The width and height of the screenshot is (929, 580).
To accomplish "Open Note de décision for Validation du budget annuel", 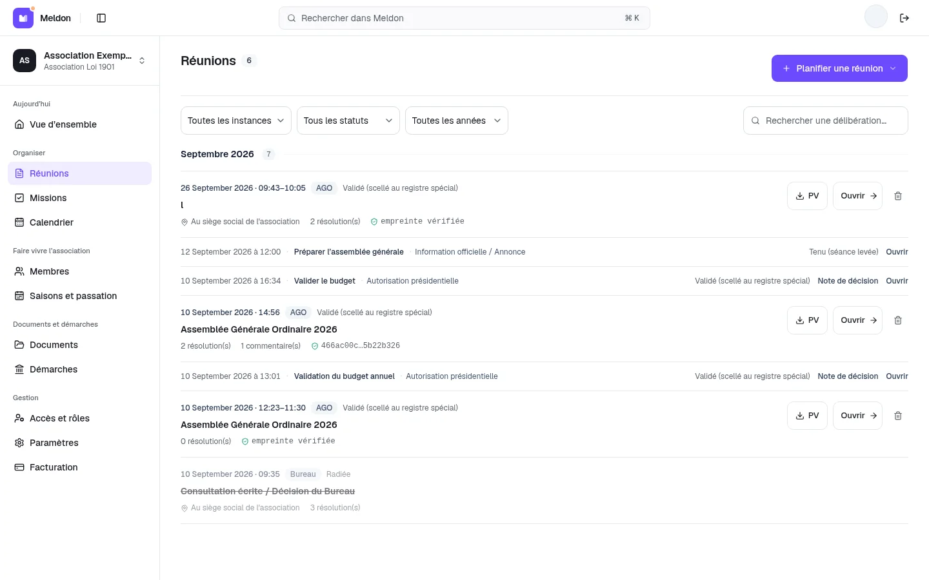I will 848,376.
